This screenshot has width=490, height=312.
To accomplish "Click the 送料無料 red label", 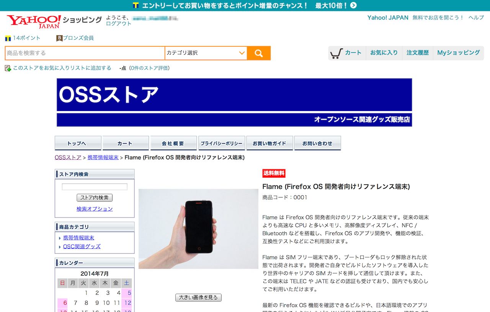I will (274, 173).
